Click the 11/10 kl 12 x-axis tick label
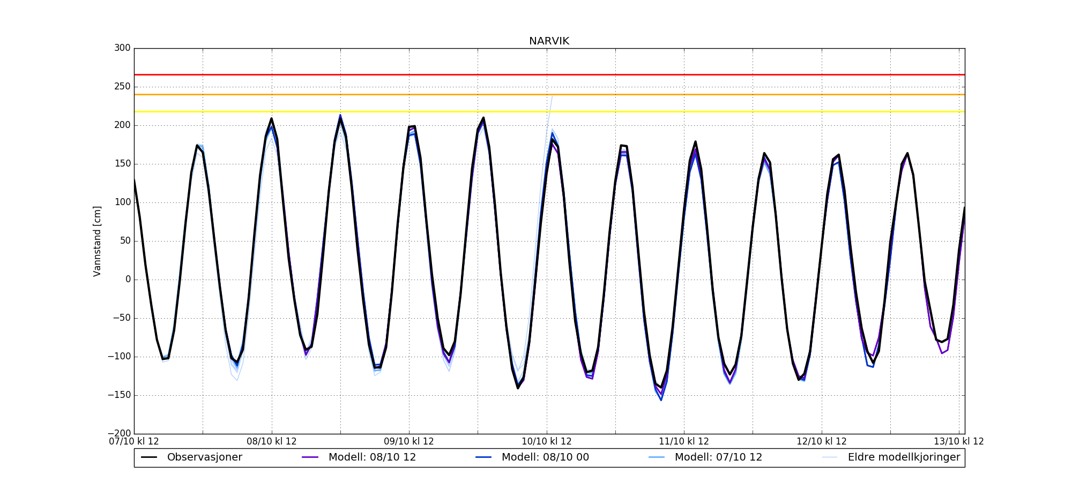Image resolution: width=1072 pixels, height=482 pixels. coord(684,442)
